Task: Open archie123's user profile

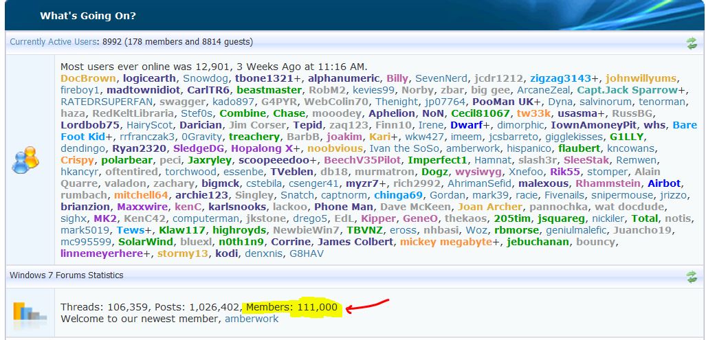Action: coord(201,195)
